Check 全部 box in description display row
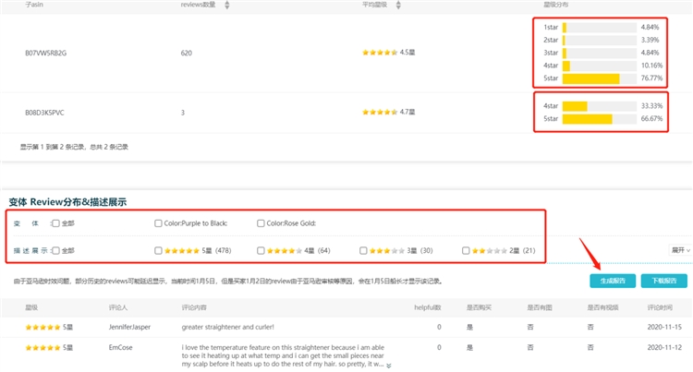The height and width of the screenshot is (372, 693). (x=55, y=251)
